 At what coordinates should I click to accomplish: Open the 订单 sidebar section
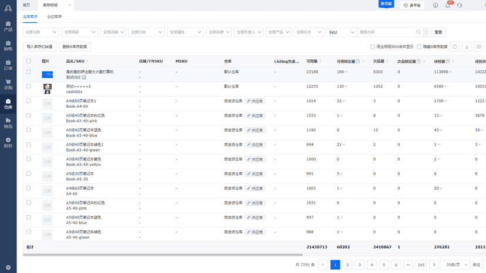pyautogui.click(x=8, y=65)
